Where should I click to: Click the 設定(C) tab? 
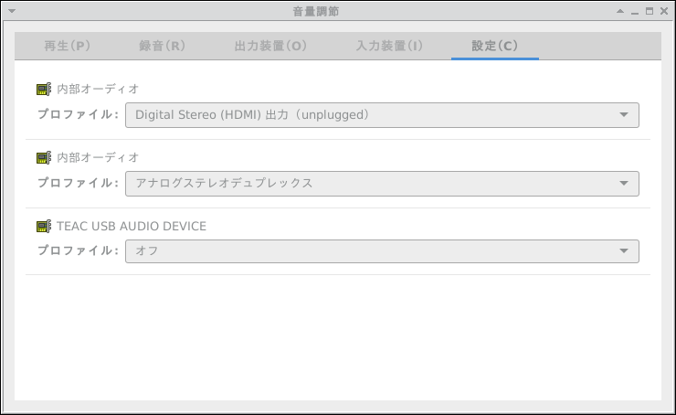pos(495,46)
